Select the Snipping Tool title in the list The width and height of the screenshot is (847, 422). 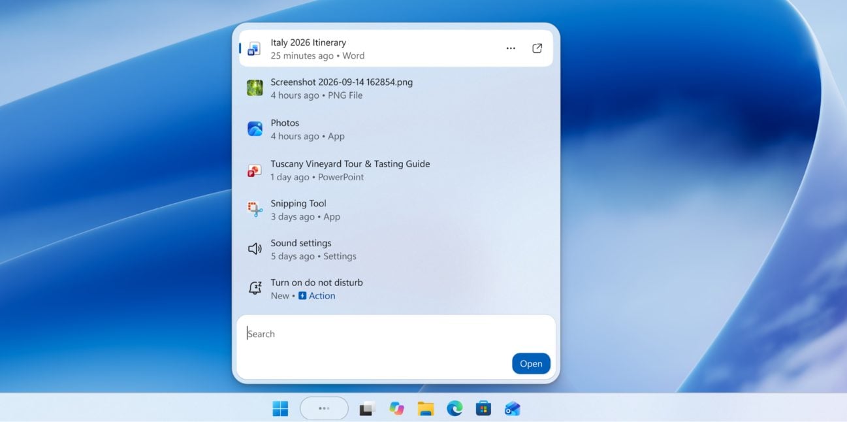coord(298,203)
